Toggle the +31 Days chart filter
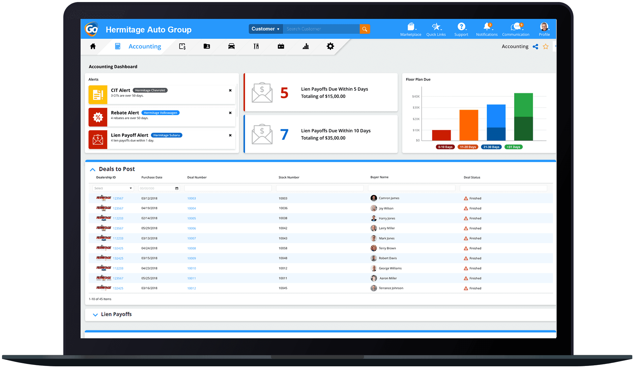The height and width of the screenshot is (368, 634). (x=513, y=147)
